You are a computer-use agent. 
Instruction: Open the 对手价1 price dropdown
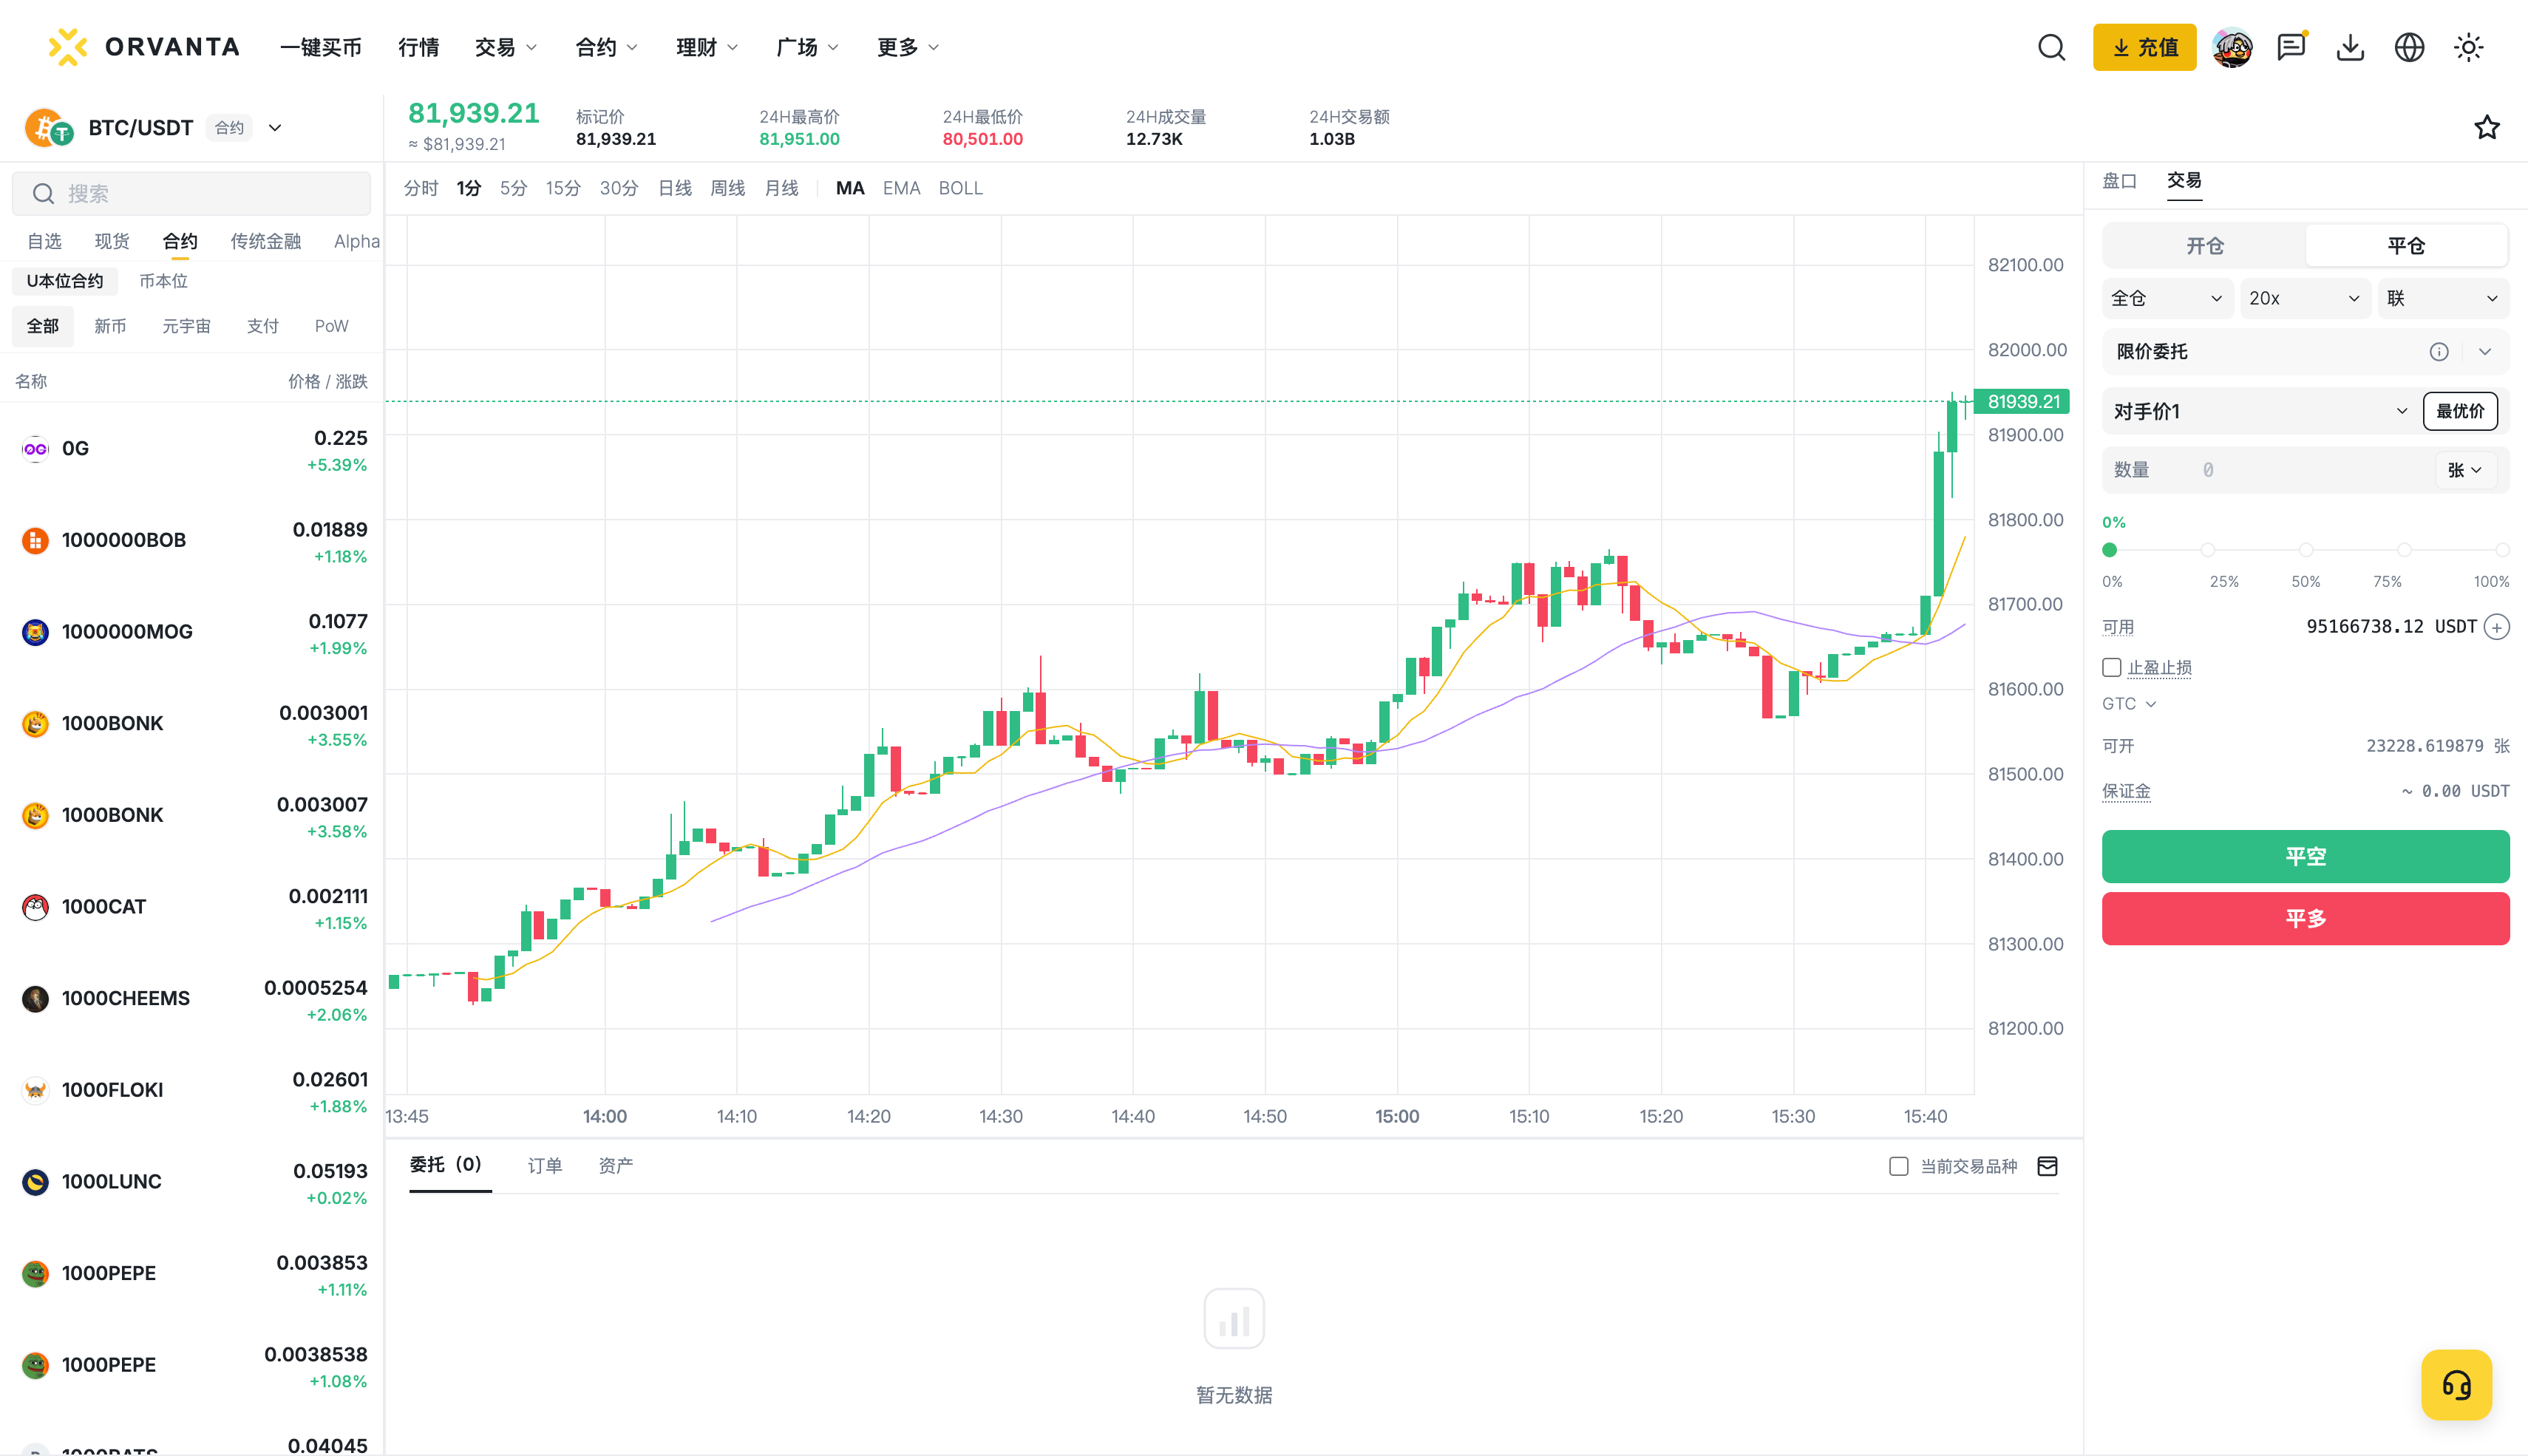[2260, 411]
